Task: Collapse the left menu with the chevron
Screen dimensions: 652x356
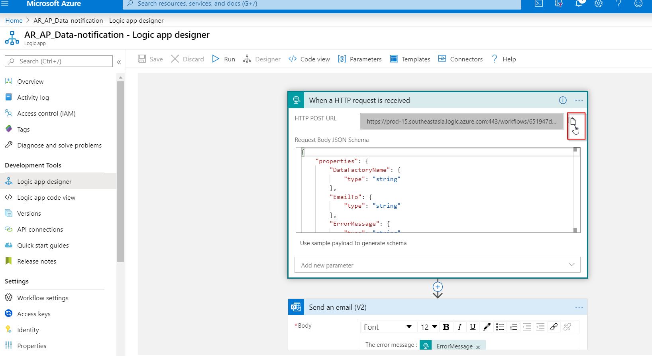Action: click(119, 62)
